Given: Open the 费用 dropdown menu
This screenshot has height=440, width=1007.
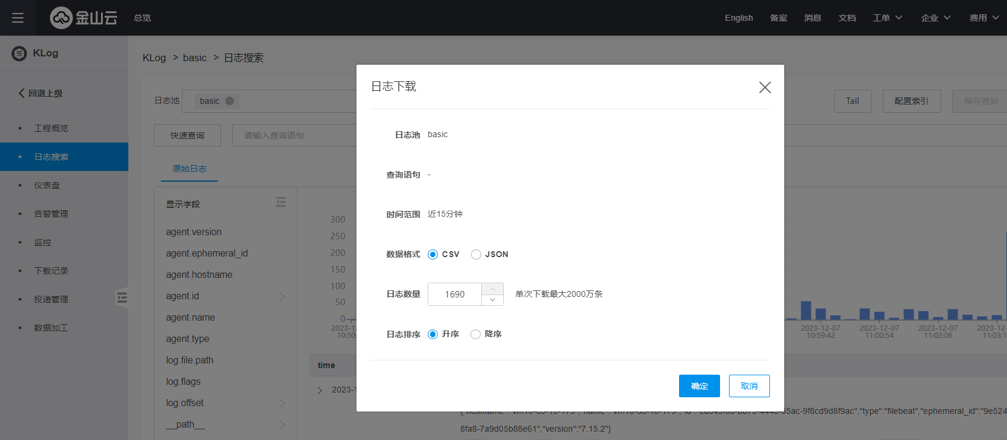Looking at the screenshot, I should 984,18.
